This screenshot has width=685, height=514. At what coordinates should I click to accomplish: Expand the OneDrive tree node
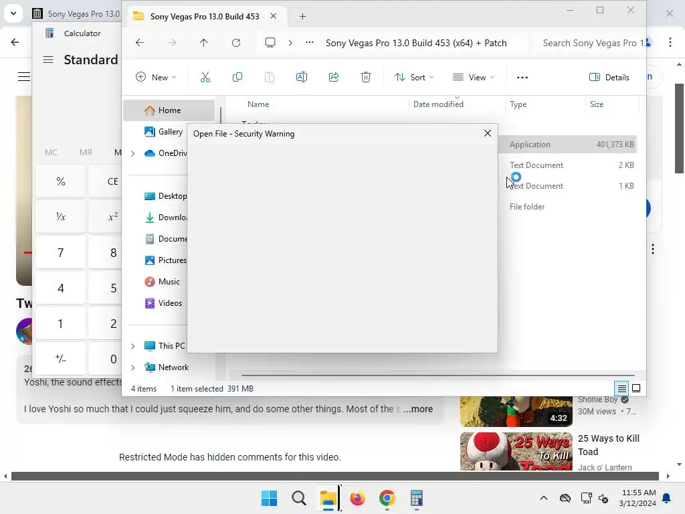point(133,153)
